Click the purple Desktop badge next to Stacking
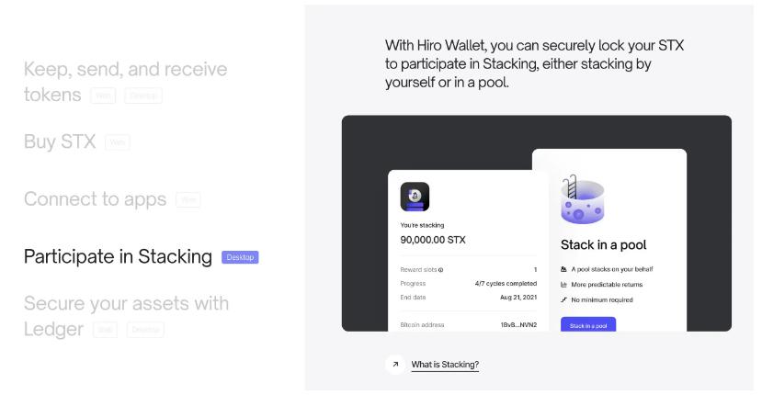 tap(240, 257)
